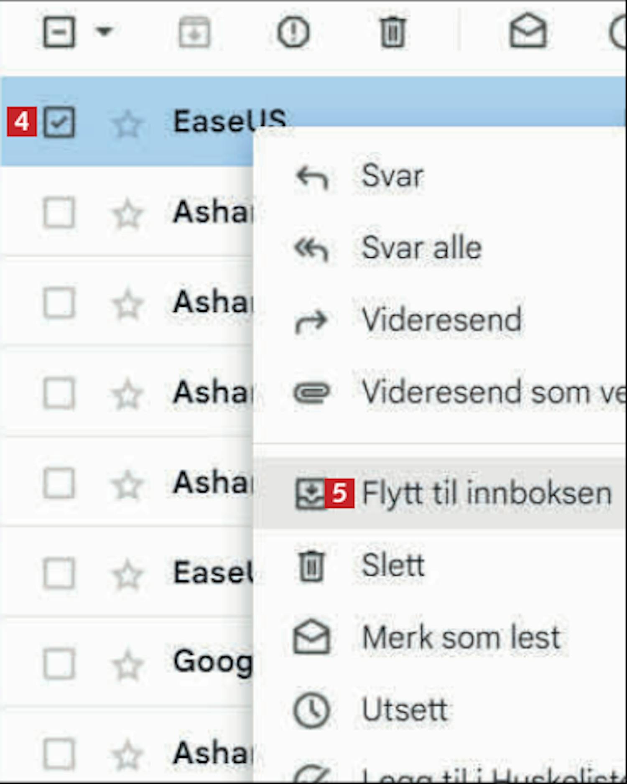Check the first Ashampoo email checkbox
Viewport: 627px width, 784px height.
click(59, 213)
